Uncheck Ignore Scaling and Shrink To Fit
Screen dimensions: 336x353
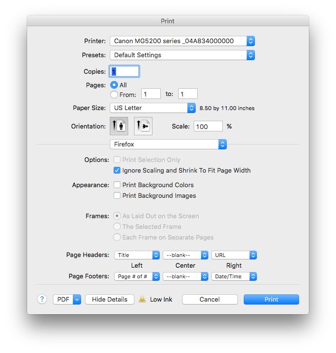pyautogui.click(x=117, y=171)
